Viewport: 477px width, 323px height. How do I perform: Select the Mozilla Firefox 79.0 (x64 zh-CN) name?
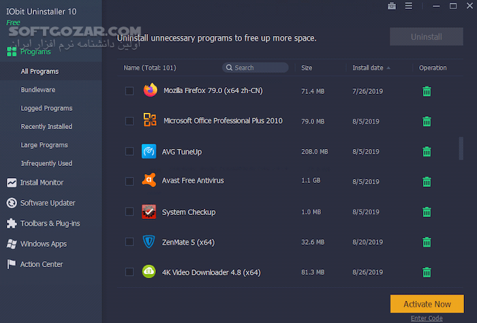[x=213, y=90]
